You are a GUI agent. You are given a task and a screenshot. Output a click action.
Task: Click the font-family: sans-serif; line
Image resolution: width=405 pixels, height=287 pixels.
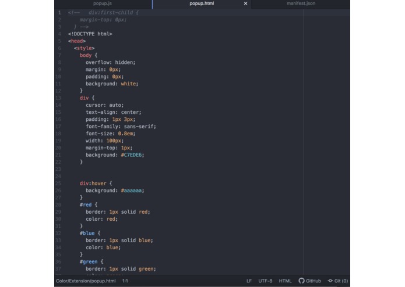[121, 127]
